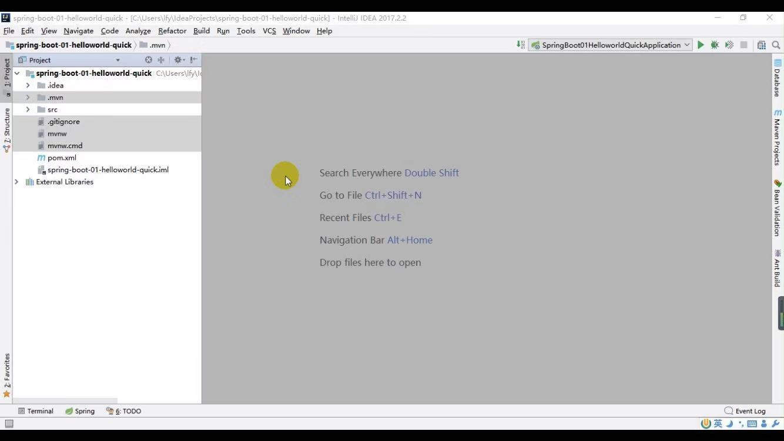784x441 pixels.
Task: Click the Project view title icon
Action: click(22, 60)
